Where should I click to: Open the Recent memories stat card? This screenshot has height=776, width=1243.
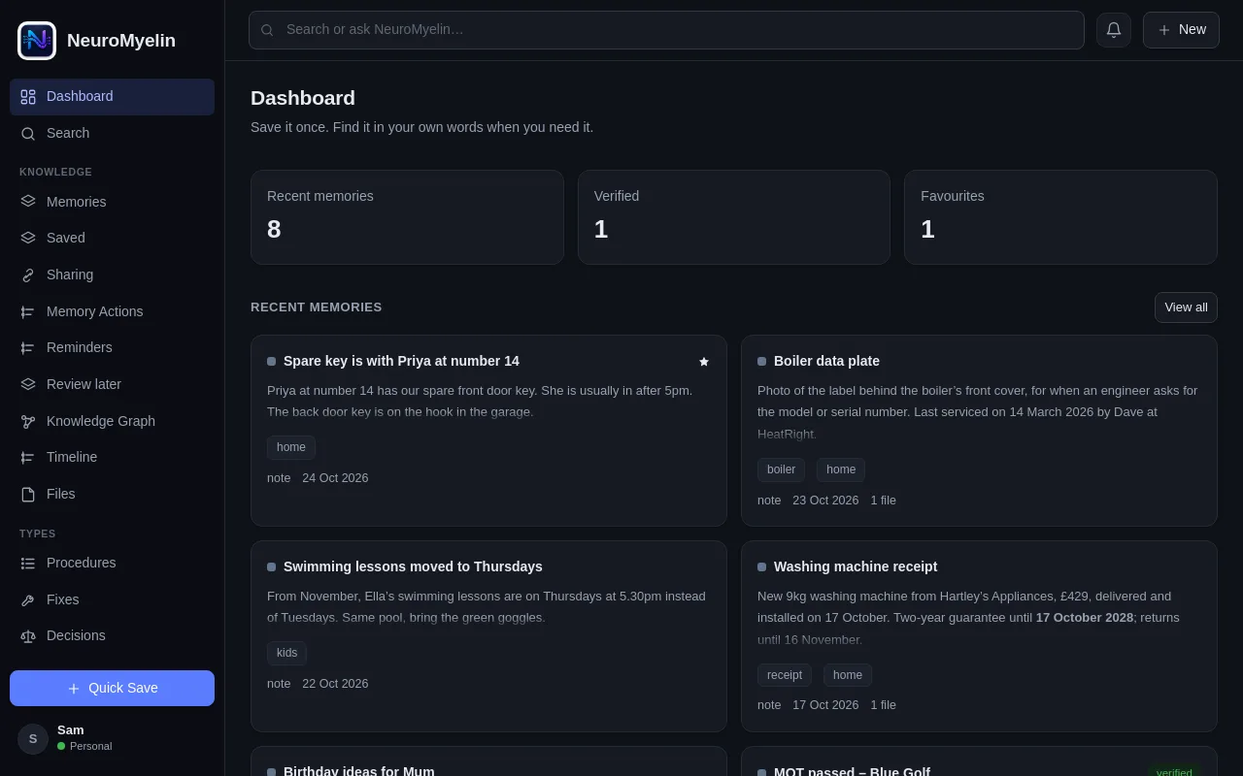[407, 217]
